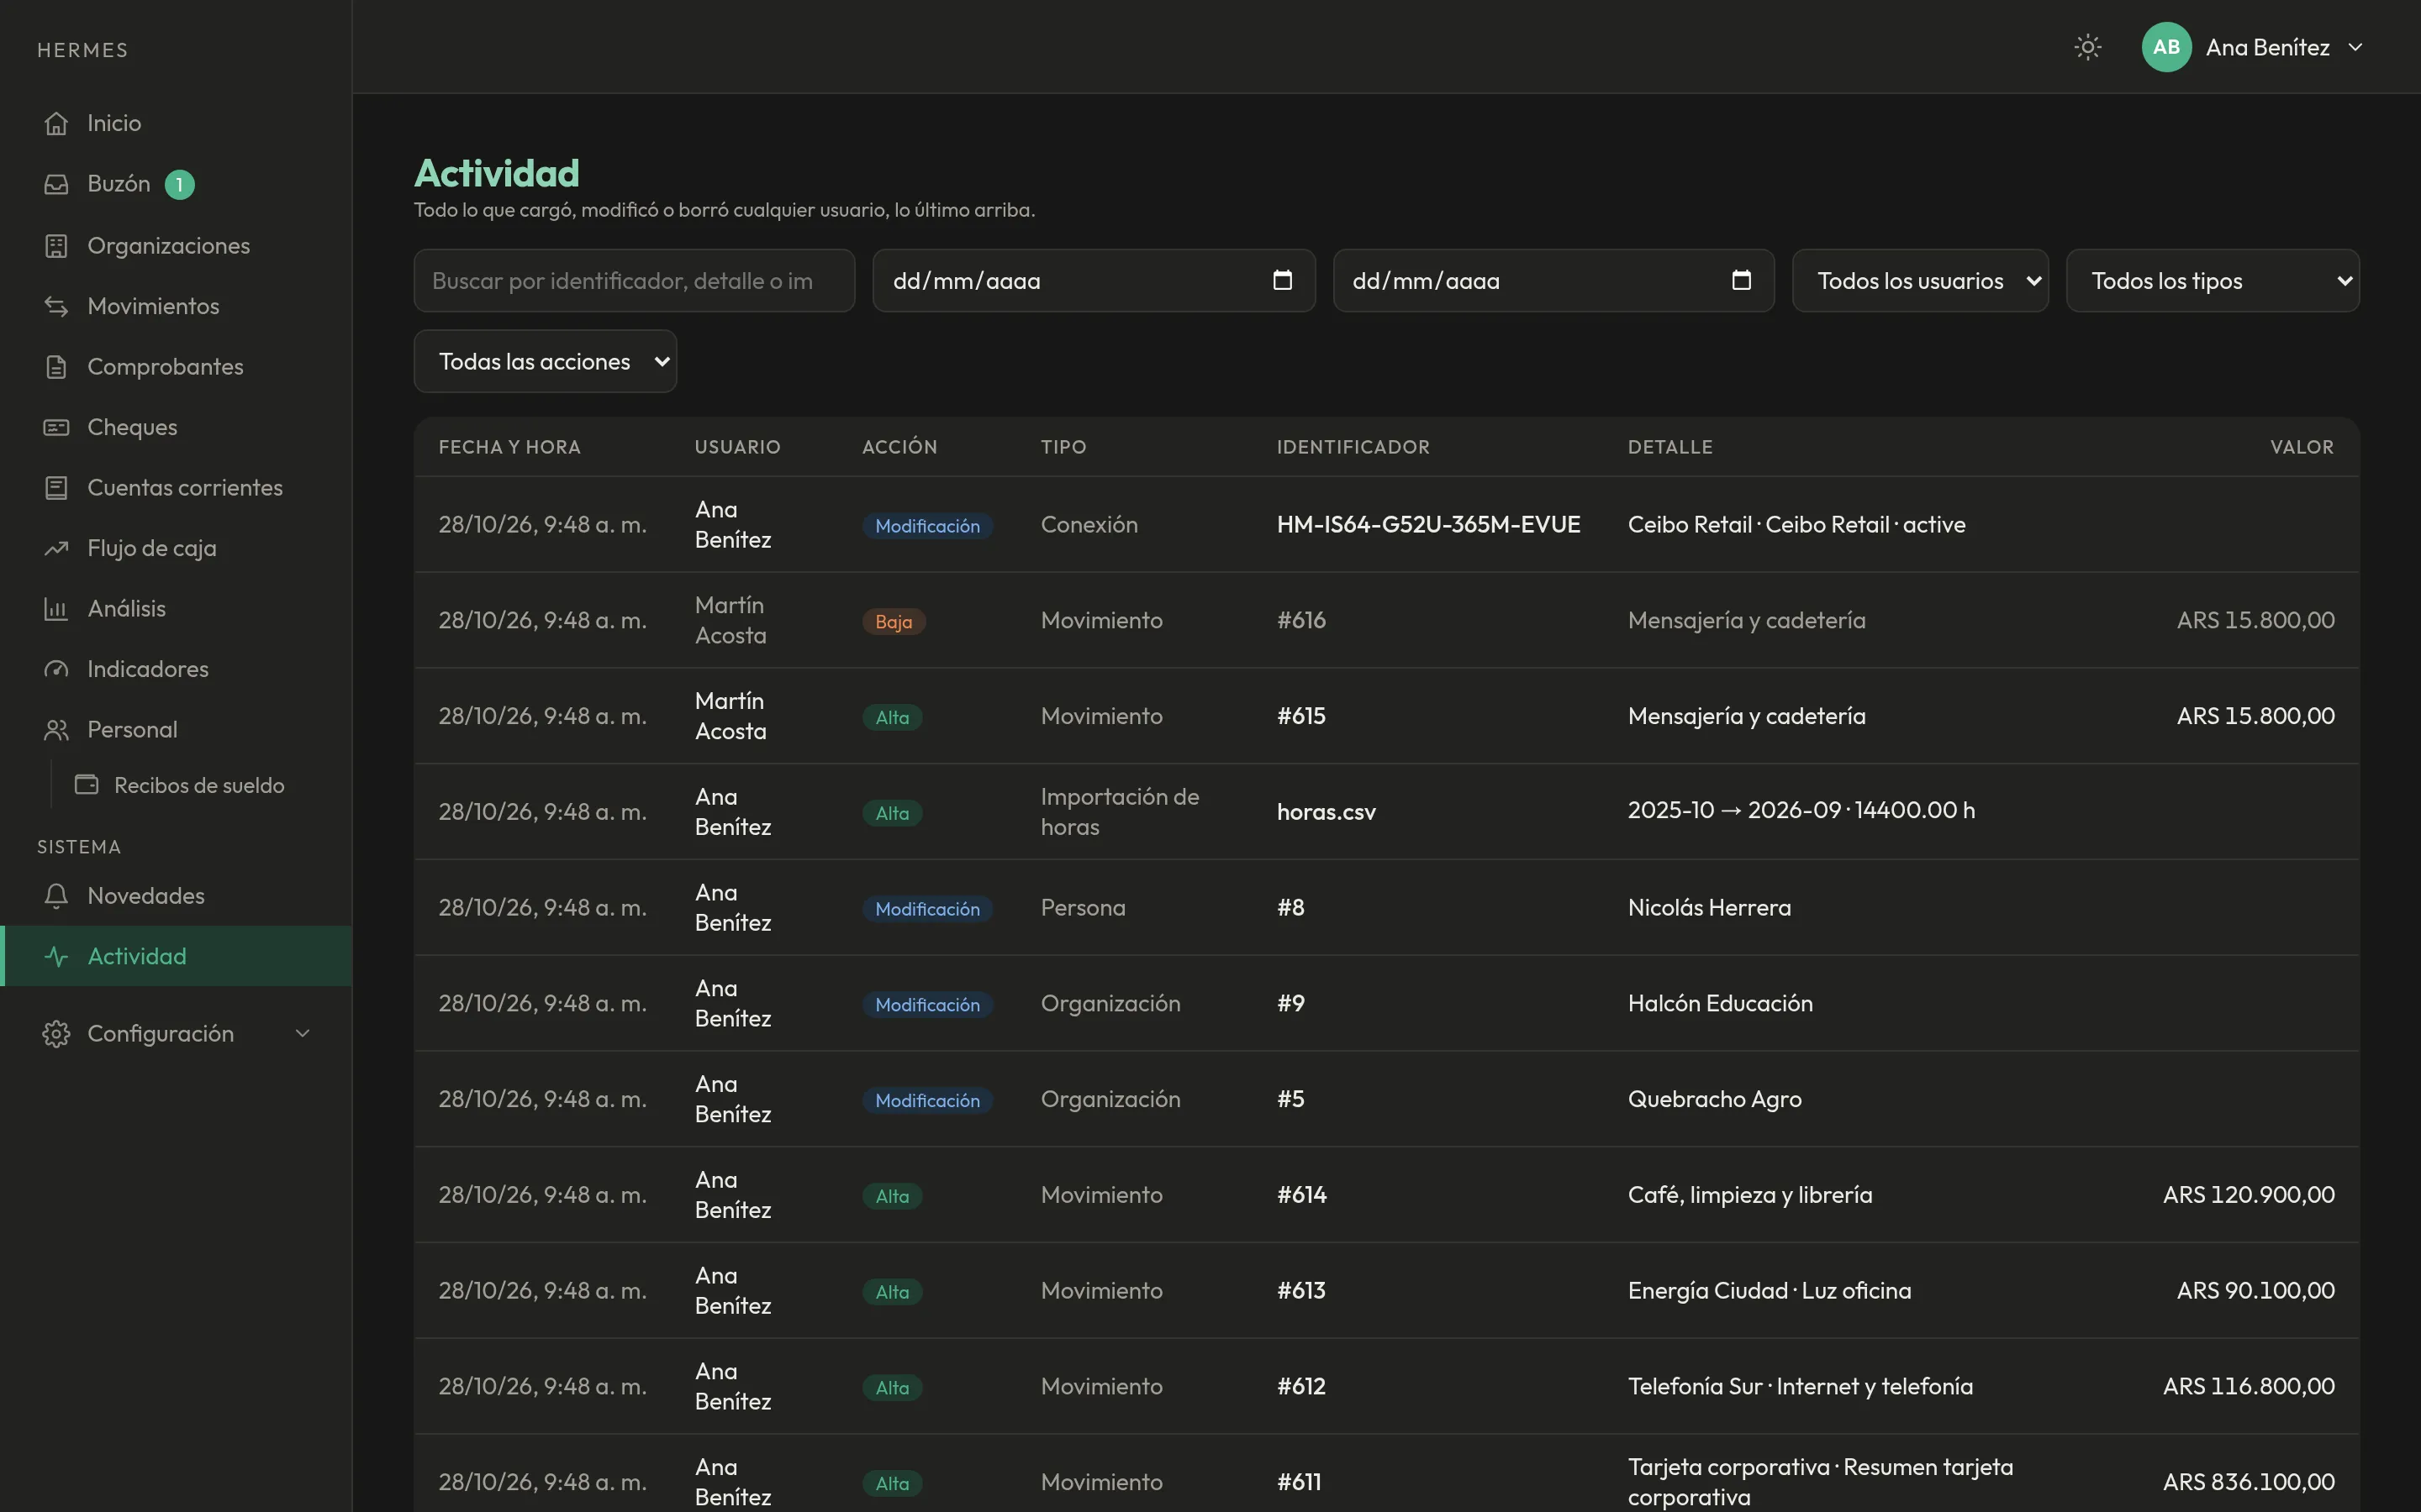Image resolution: width=2421 pixels, height=1512 pixels.
Task: Open the Todas las acciones dropdown
Action: [546, 361]
